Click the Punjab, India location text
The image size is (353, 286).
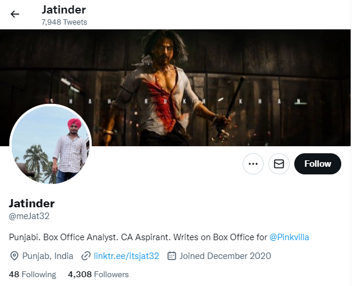point(48,256)
